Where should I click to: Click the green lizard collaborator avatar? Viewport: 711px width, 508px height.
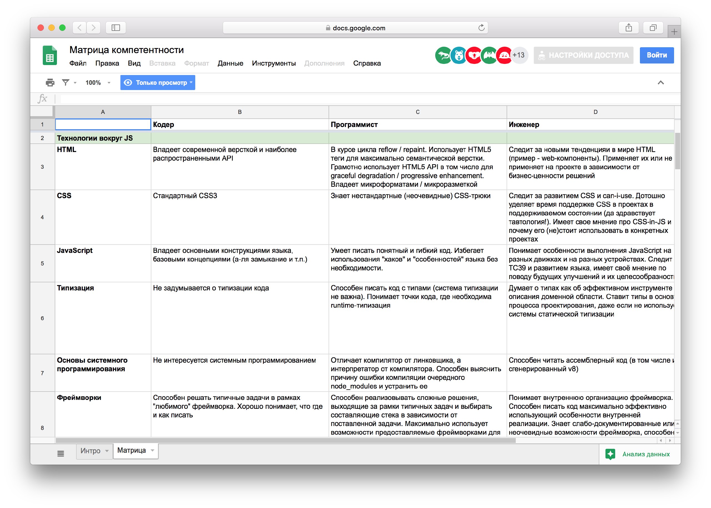443,55
